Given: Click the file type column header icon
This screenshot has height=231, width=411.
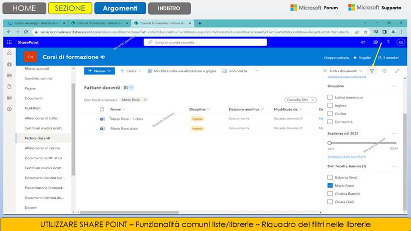Looking at the screenshot, I should pos(102,109).
